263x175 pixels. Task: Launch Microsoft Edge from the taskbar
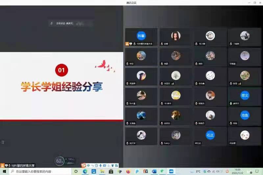[85, 171]
